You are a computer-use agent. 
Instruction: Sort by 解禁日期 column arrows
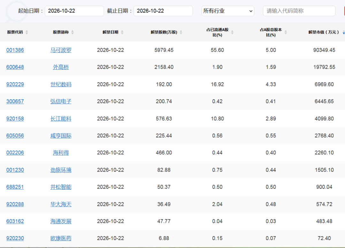coord(122,32)
